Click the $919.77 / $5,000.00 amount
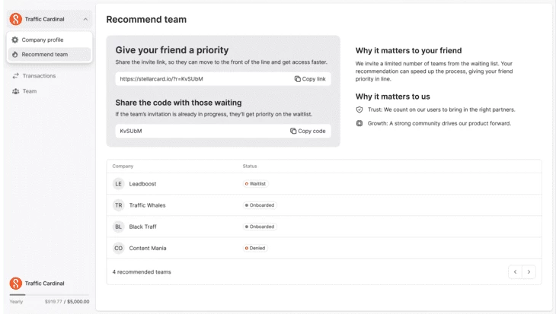Viewport: 556px width, 314px height. click(67, 302)
